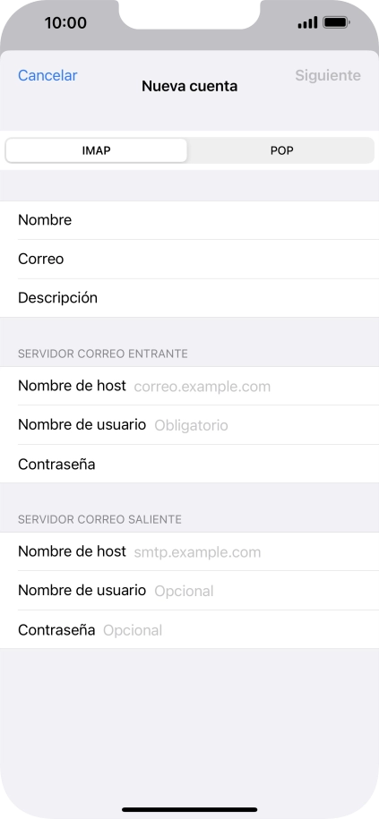
Task: Focus the Descripción field
Action: click(189, 298)
